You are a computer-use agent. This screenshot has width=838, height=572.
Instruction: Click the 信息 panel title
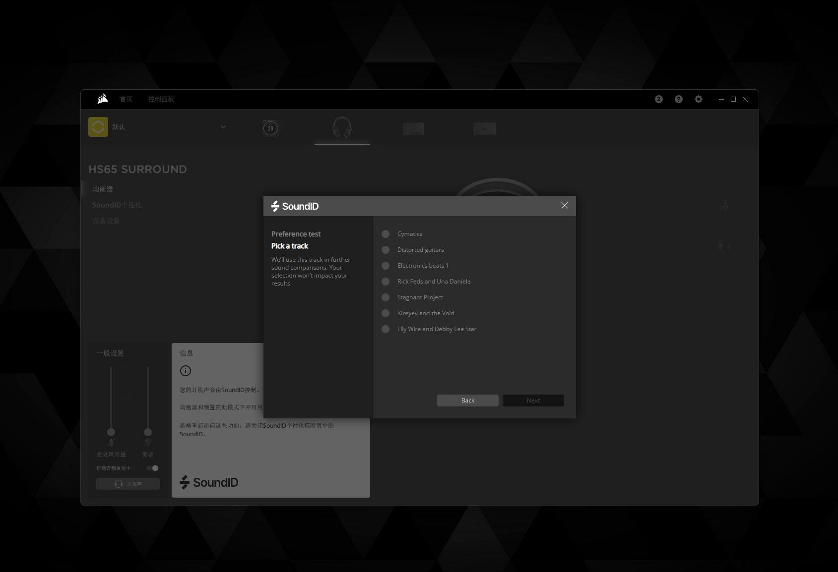[187, 353]
